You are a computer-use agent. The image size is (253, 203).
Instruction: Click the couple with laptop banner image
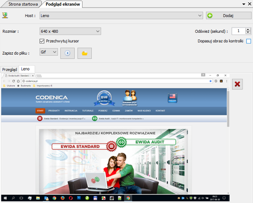pyautogui.click(x=114, y=161)
